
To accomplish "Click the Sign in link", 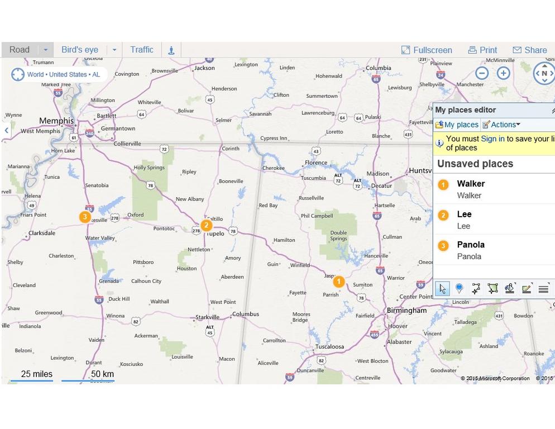I will (x=492, y=139).
